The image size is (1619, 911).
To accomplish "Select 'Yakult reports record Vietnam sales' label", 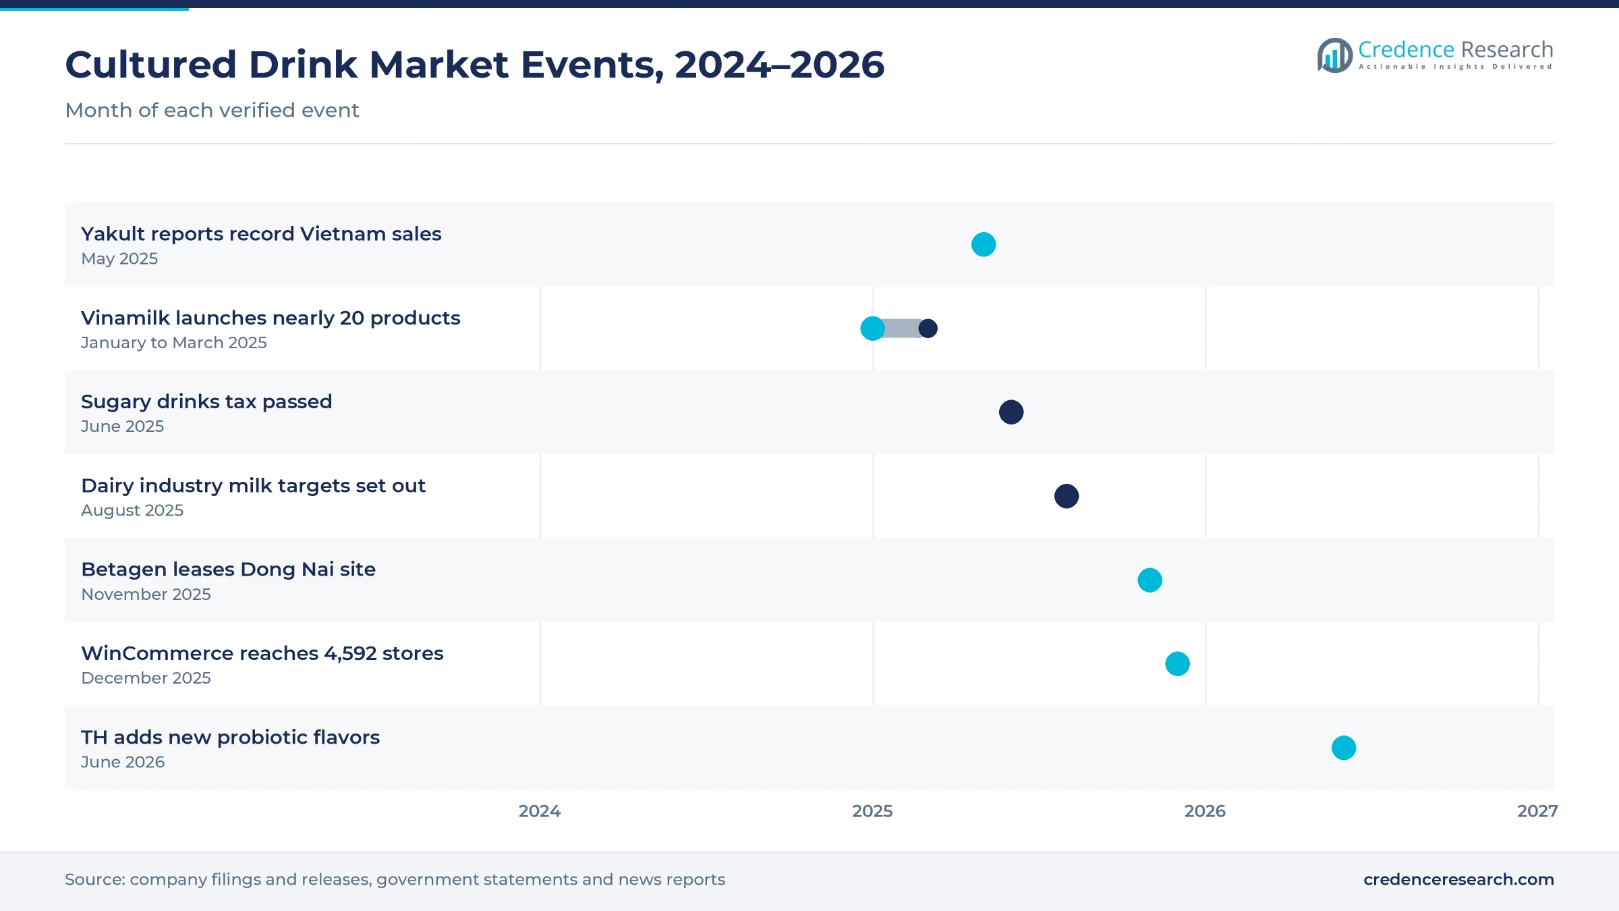I will 261,233.
